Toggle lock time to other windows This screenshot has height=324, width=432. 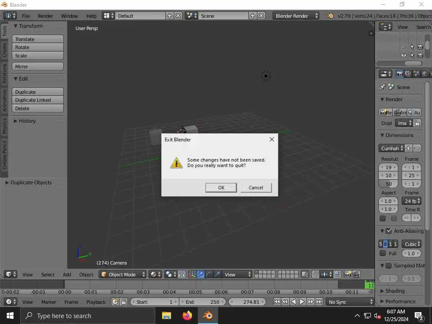124,302
